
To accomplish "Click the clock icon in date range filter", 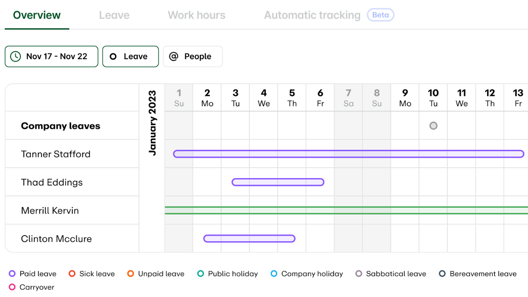I will 16,57.
